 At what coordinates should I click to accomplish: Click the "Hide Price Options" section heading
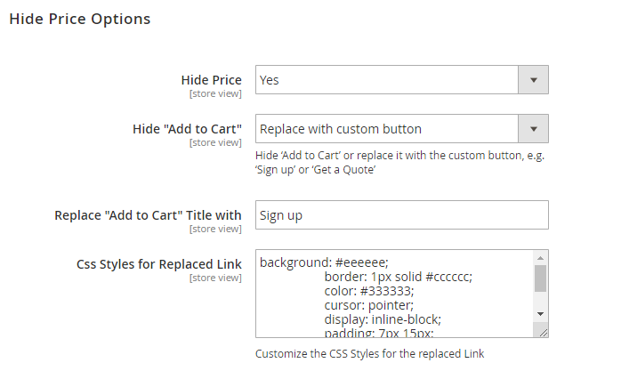(79, 18)
